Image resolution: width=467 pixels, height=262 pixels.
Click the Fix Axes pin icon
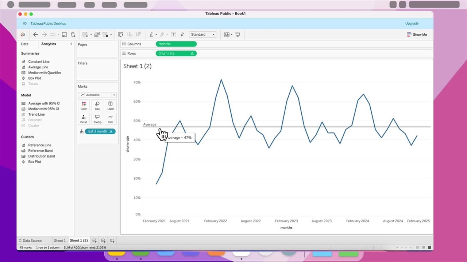182,35
